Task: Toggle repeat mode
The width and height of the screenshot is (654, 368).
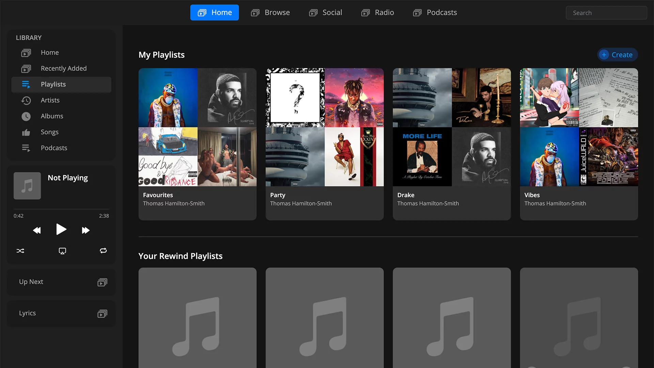Action: (x=103, y=251)
